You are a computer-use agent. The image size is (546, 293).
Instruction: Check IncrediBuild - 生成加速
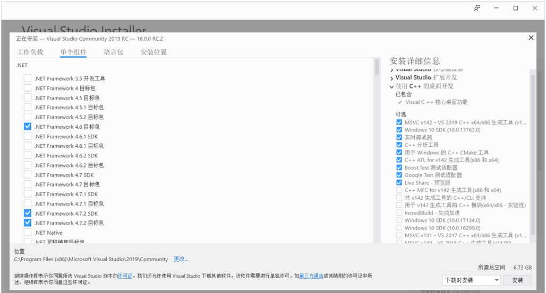(x=399, y=212)
